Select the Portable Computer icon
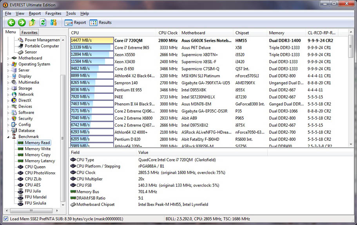 [x=21, y=46]
